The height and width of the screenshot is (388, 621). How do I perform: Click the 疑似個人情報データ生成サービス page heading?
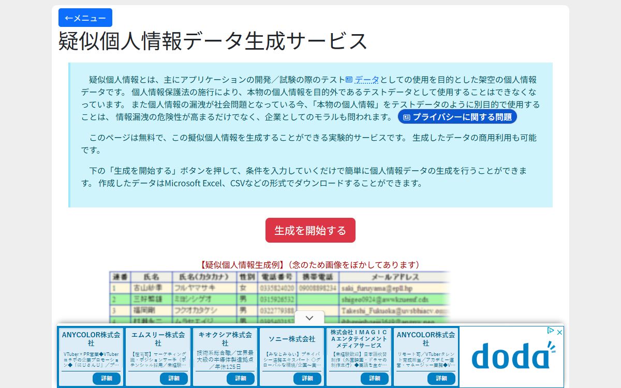(x=213, y=41)
